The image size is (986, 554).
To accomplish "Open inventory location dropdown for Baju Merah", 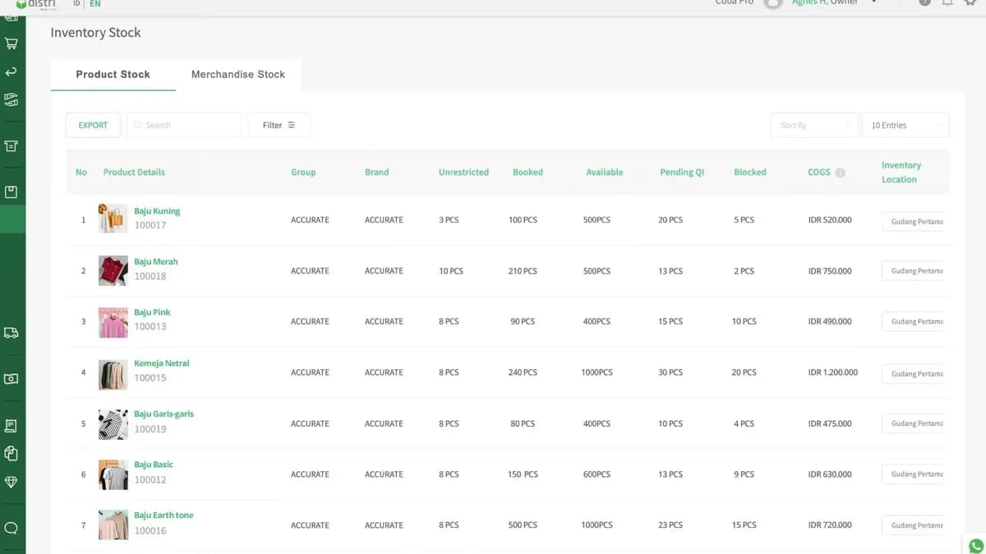I will [913, 271].
